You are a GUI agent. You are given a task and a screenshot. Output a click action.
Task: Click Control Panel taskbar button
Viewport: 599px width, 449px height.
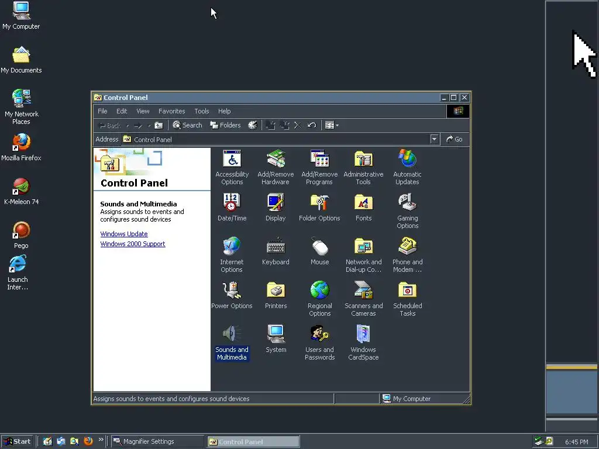coord(253,442)
